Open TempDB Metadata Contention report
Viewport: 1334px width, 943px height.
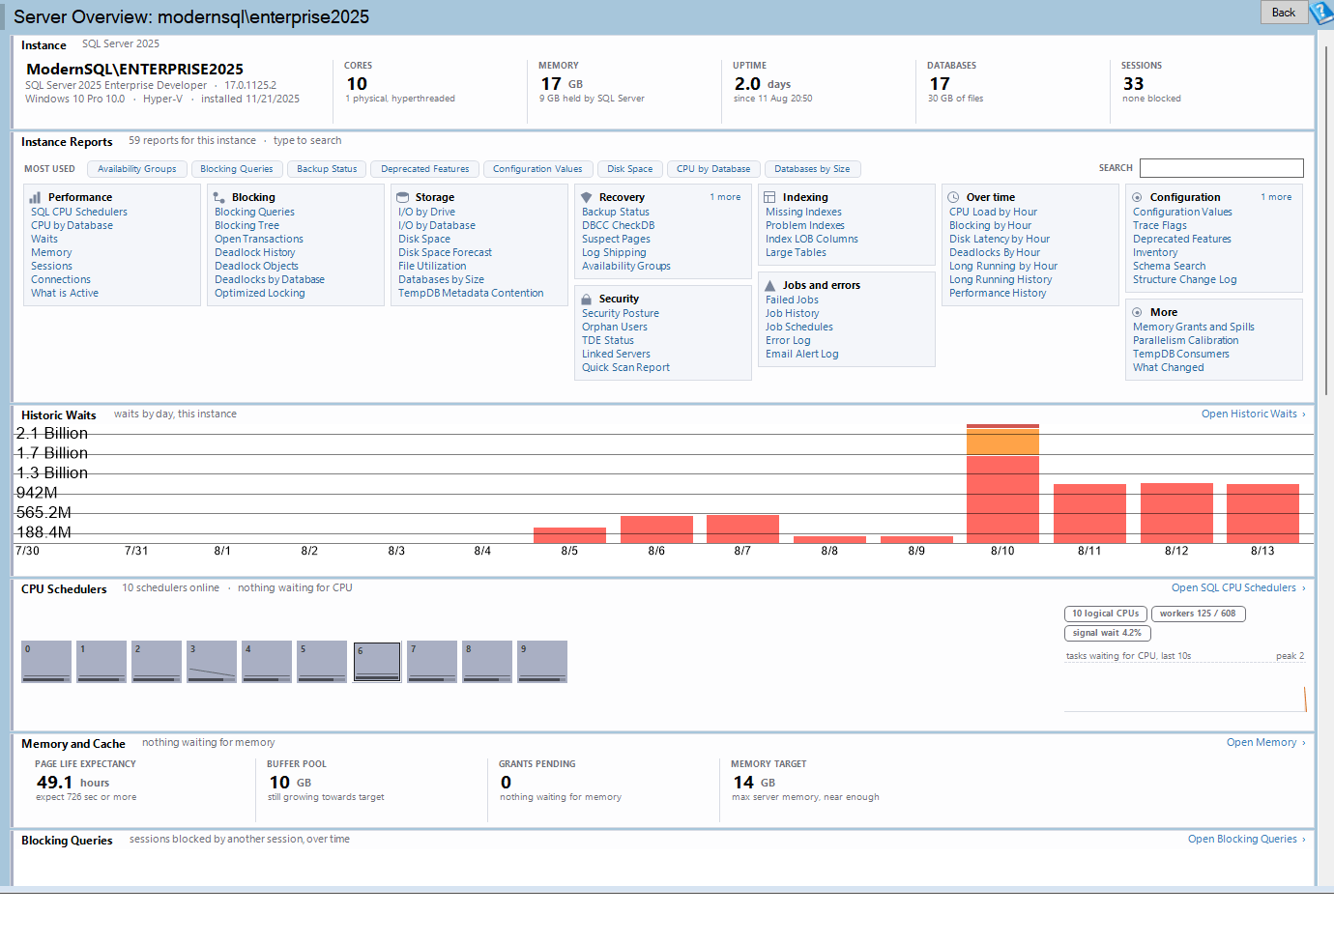(471, 293)
